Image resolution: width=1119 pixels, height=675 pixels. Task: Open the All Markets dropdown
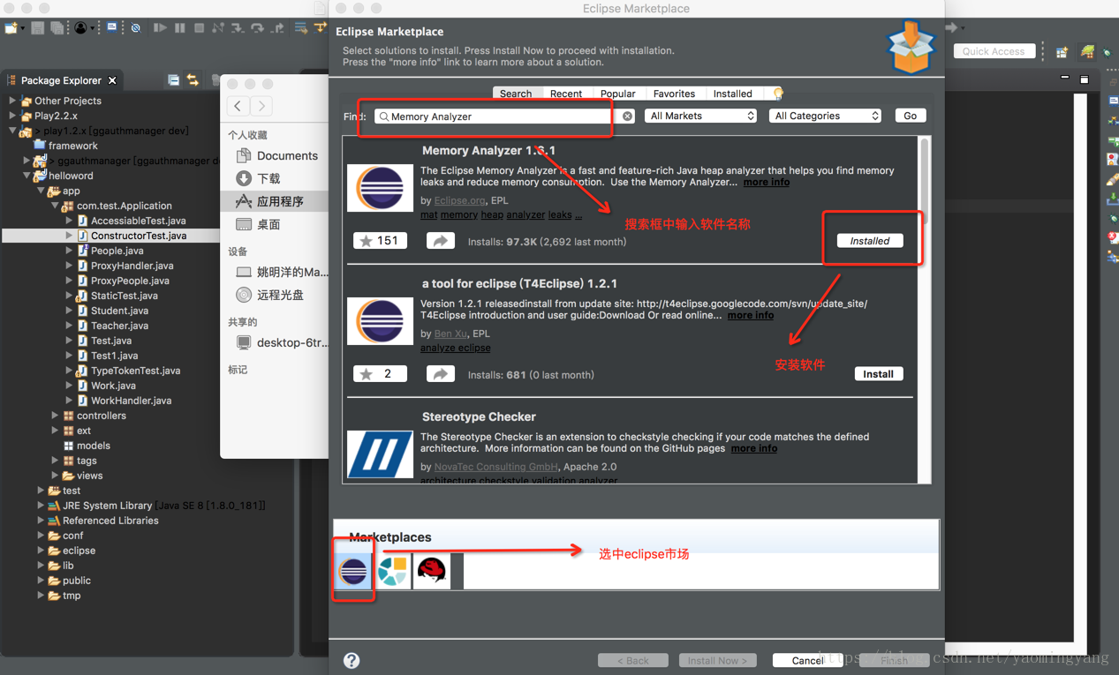(x=700, y=115)
